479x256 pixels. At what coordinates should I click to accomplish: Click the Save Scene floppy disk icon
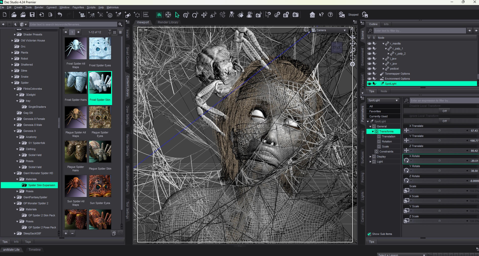[x=32, y=15]
